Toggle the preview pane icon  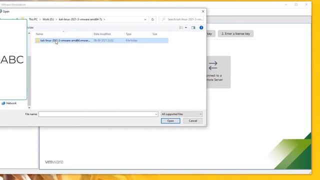[193, 27]
